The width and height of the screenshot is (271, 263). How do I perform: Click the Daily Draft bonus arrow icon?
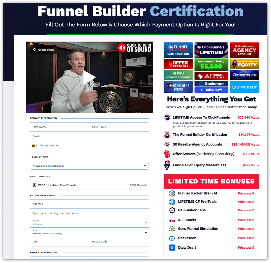[x=172, y=248]
